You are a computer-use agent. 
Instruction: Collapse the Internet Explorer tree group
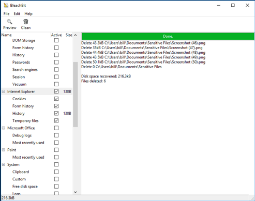tap(4, 91)
